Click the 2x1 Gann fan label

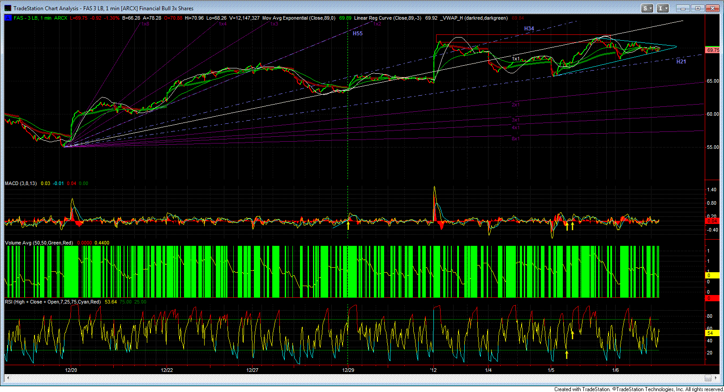click(516, 105)
